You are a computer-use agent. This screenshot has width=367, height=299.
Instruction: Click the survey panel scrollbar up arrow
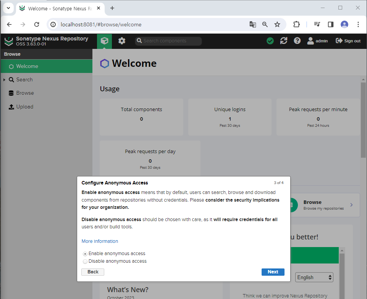[x=342, y=251]
